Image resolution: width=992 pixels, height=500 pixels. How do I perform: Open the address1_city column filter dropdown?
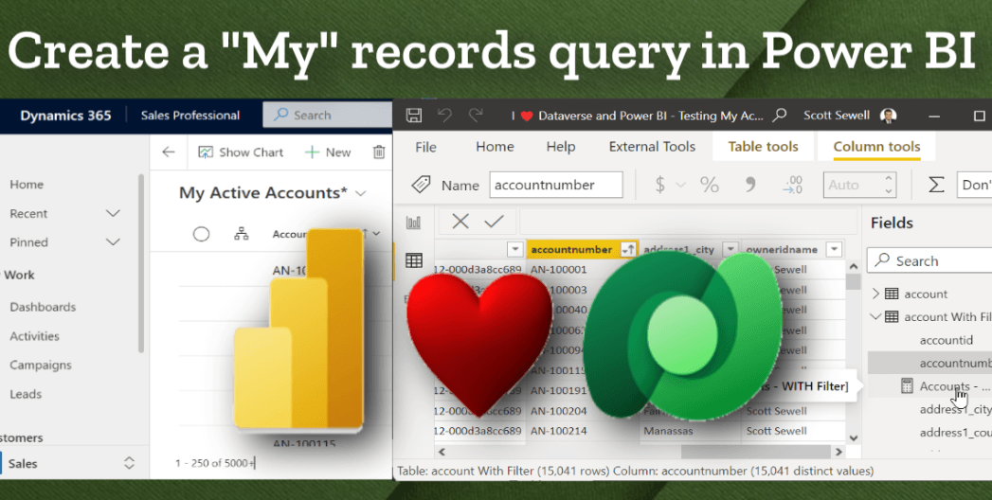click(x=730, y=250)
